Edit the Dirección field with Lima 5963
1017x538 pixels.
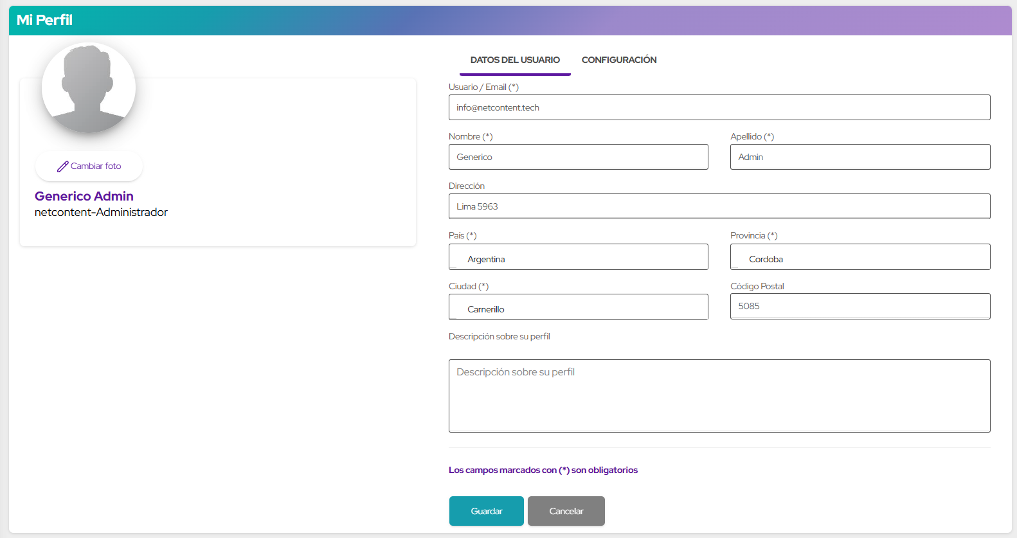pyautogui.click(x=719, y=206)
